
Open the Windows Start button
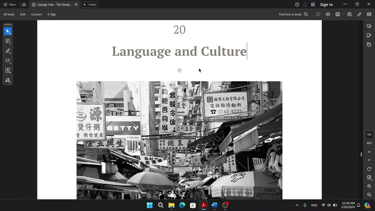(x=150, y=205)
